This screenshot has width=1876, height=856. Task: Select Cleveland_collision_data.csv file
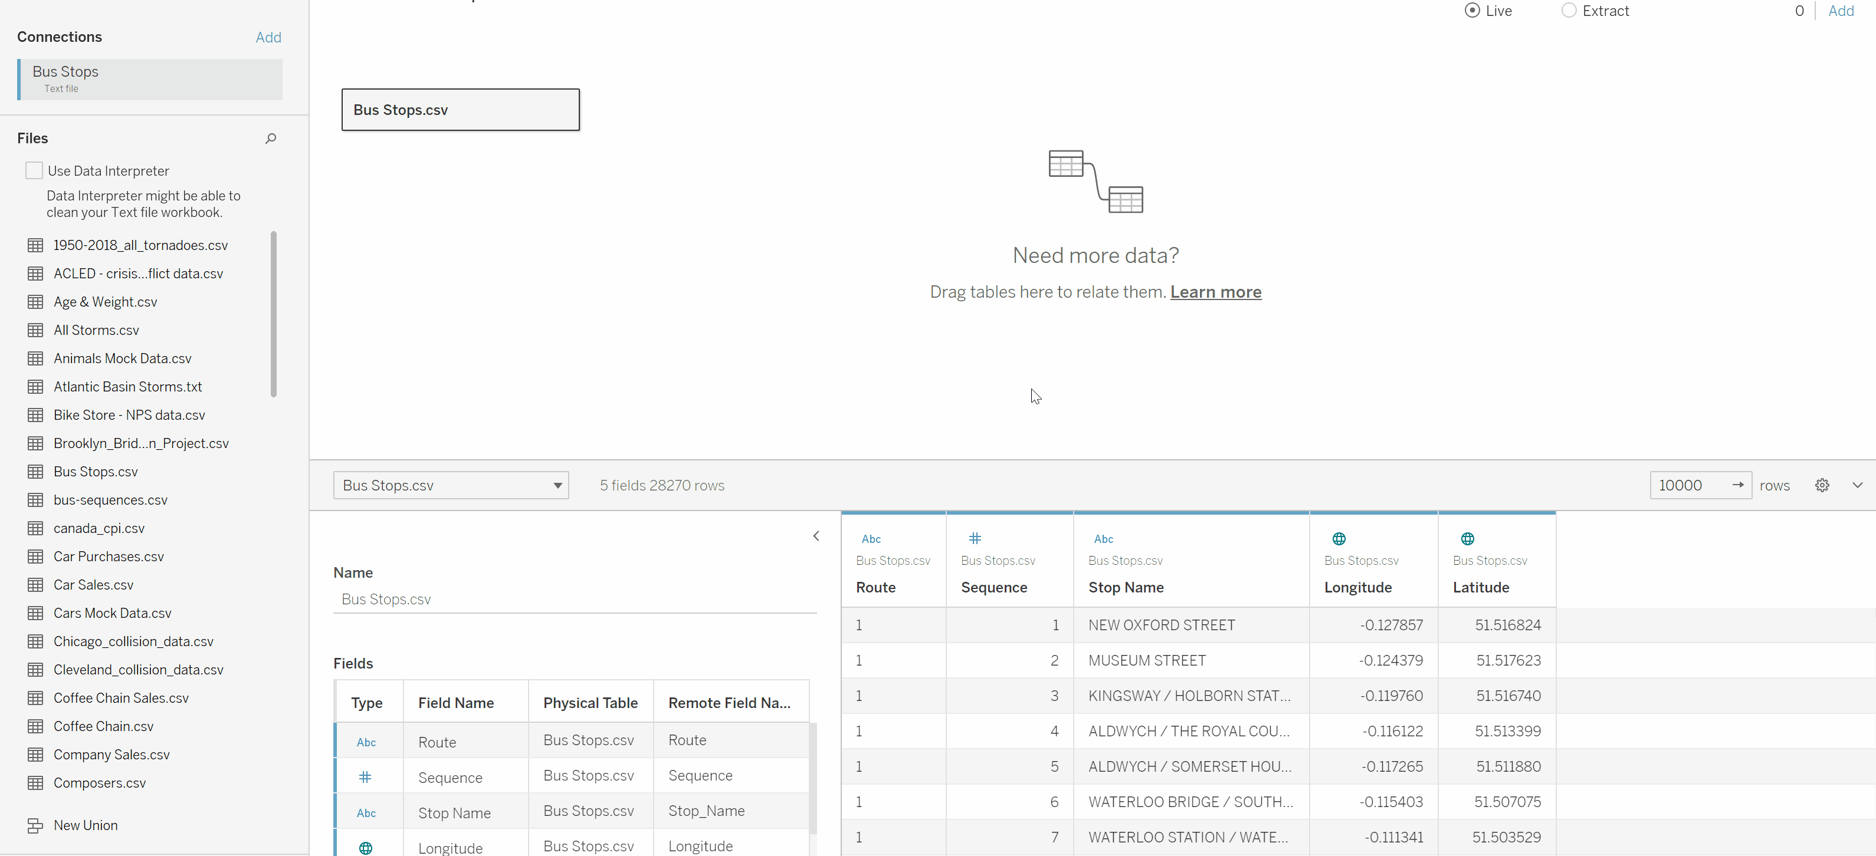pos(139,670)
